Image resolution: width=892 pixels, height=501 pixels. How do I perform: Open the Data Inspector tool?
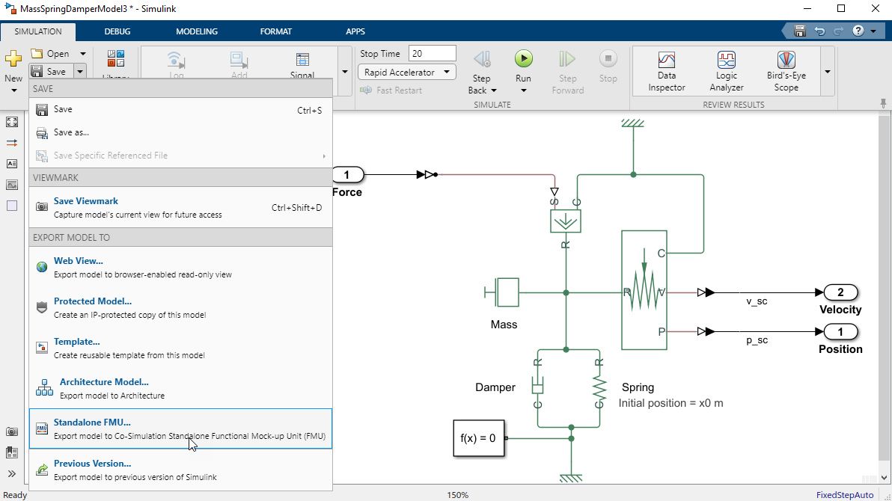point(666,60)
